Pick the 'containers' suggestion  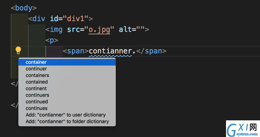pos(67,75)
